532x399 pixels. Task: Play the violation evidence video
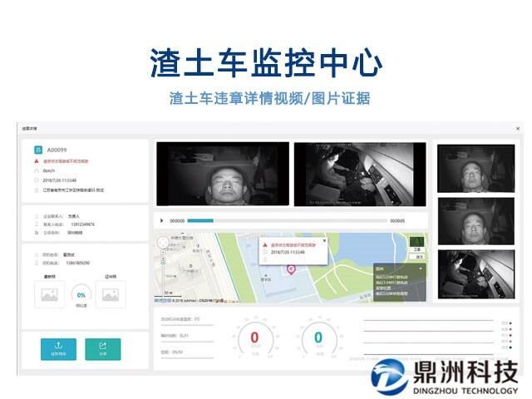pyautogui.click(x=162, y=220)
